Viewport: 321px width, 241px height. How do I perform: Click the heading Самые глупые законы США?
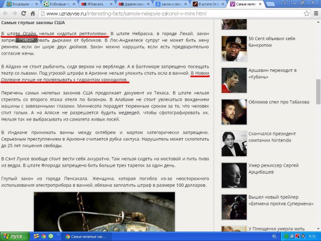(x=33, y=23)
